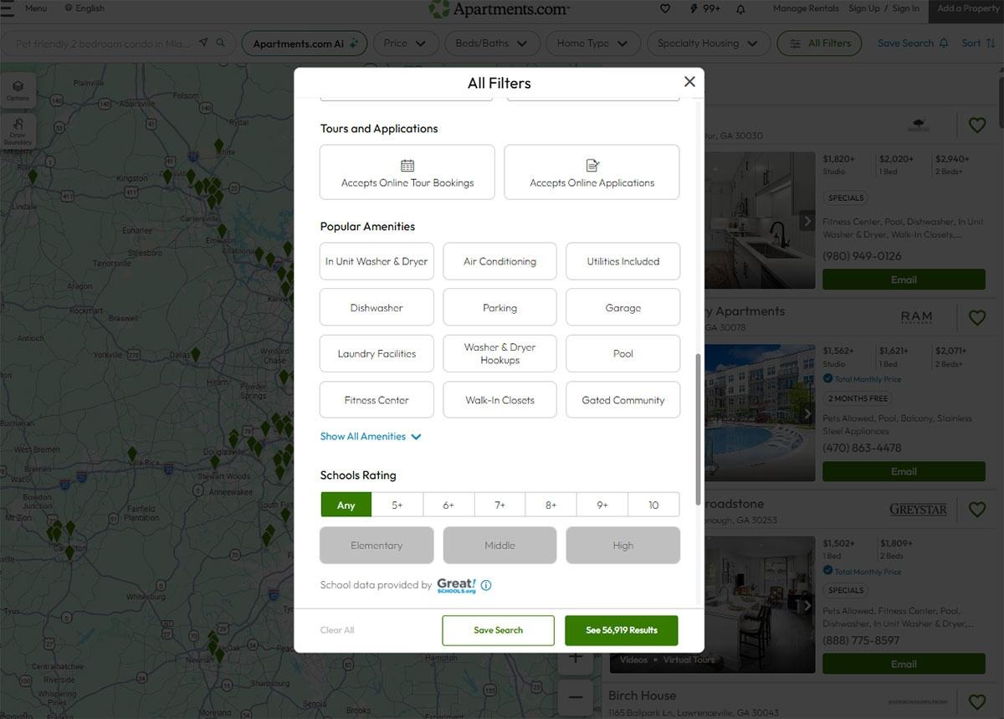1004x719 pixels.
Task: Click GreatSchools info icon
Action: coord(486,585)
